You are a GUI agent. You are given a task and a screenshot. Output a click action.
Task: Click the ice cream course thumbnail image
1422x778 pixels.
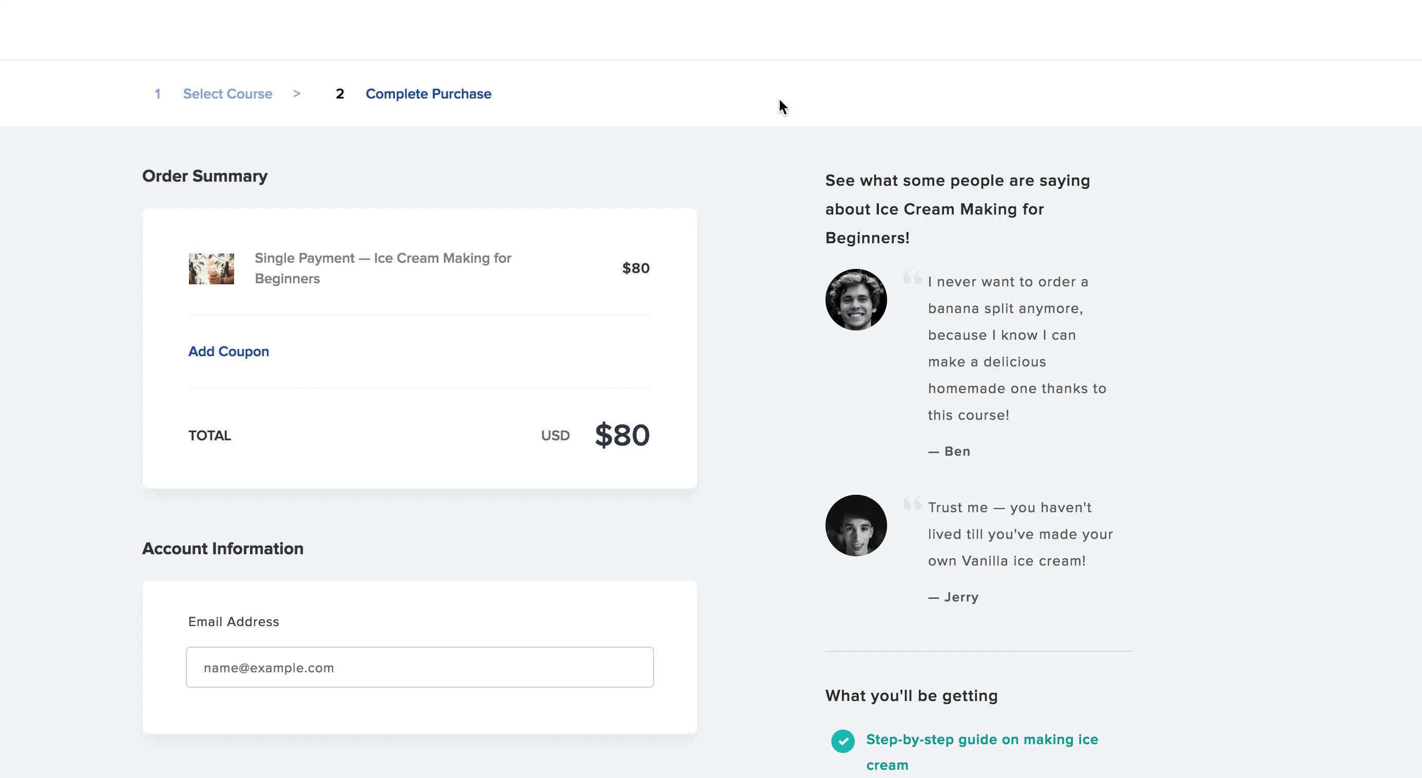tap(211, 269)
